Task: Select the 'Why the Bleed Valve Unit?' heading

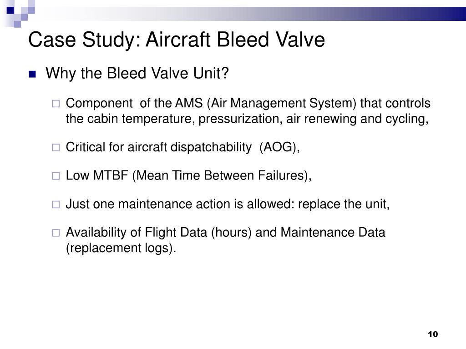Action: click(137, 73)
